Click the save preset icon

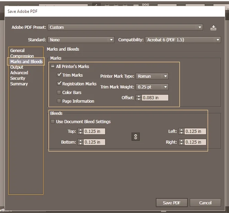click(213, 28)
